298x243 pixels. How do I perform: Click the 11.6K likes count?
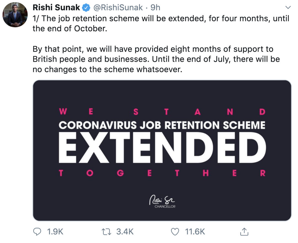(x=195, y=232)
